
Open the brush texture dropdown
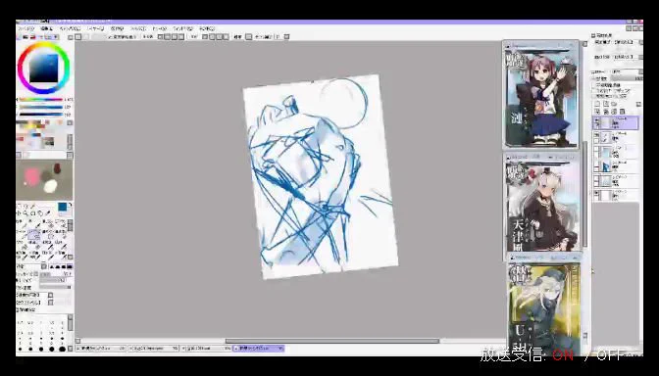(35, 303)
